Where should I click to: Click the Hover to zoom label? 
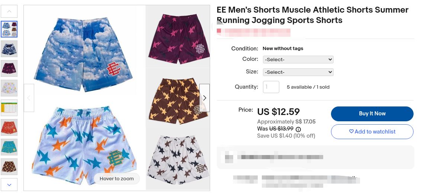pyautogui.click(x=116, y=179)
